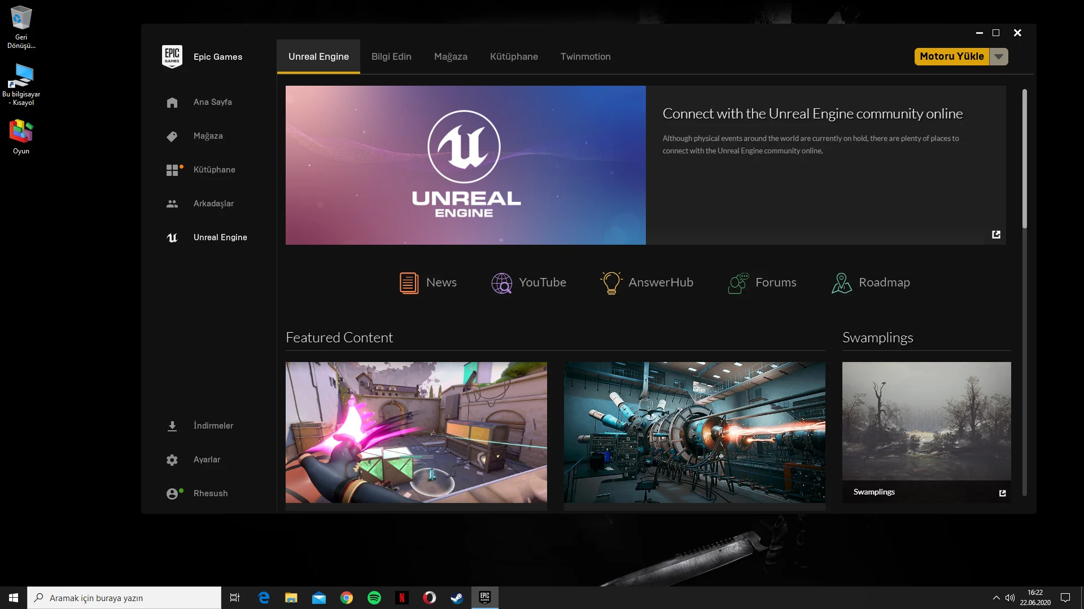Open Spotify from the taskbar

(374, 598)
